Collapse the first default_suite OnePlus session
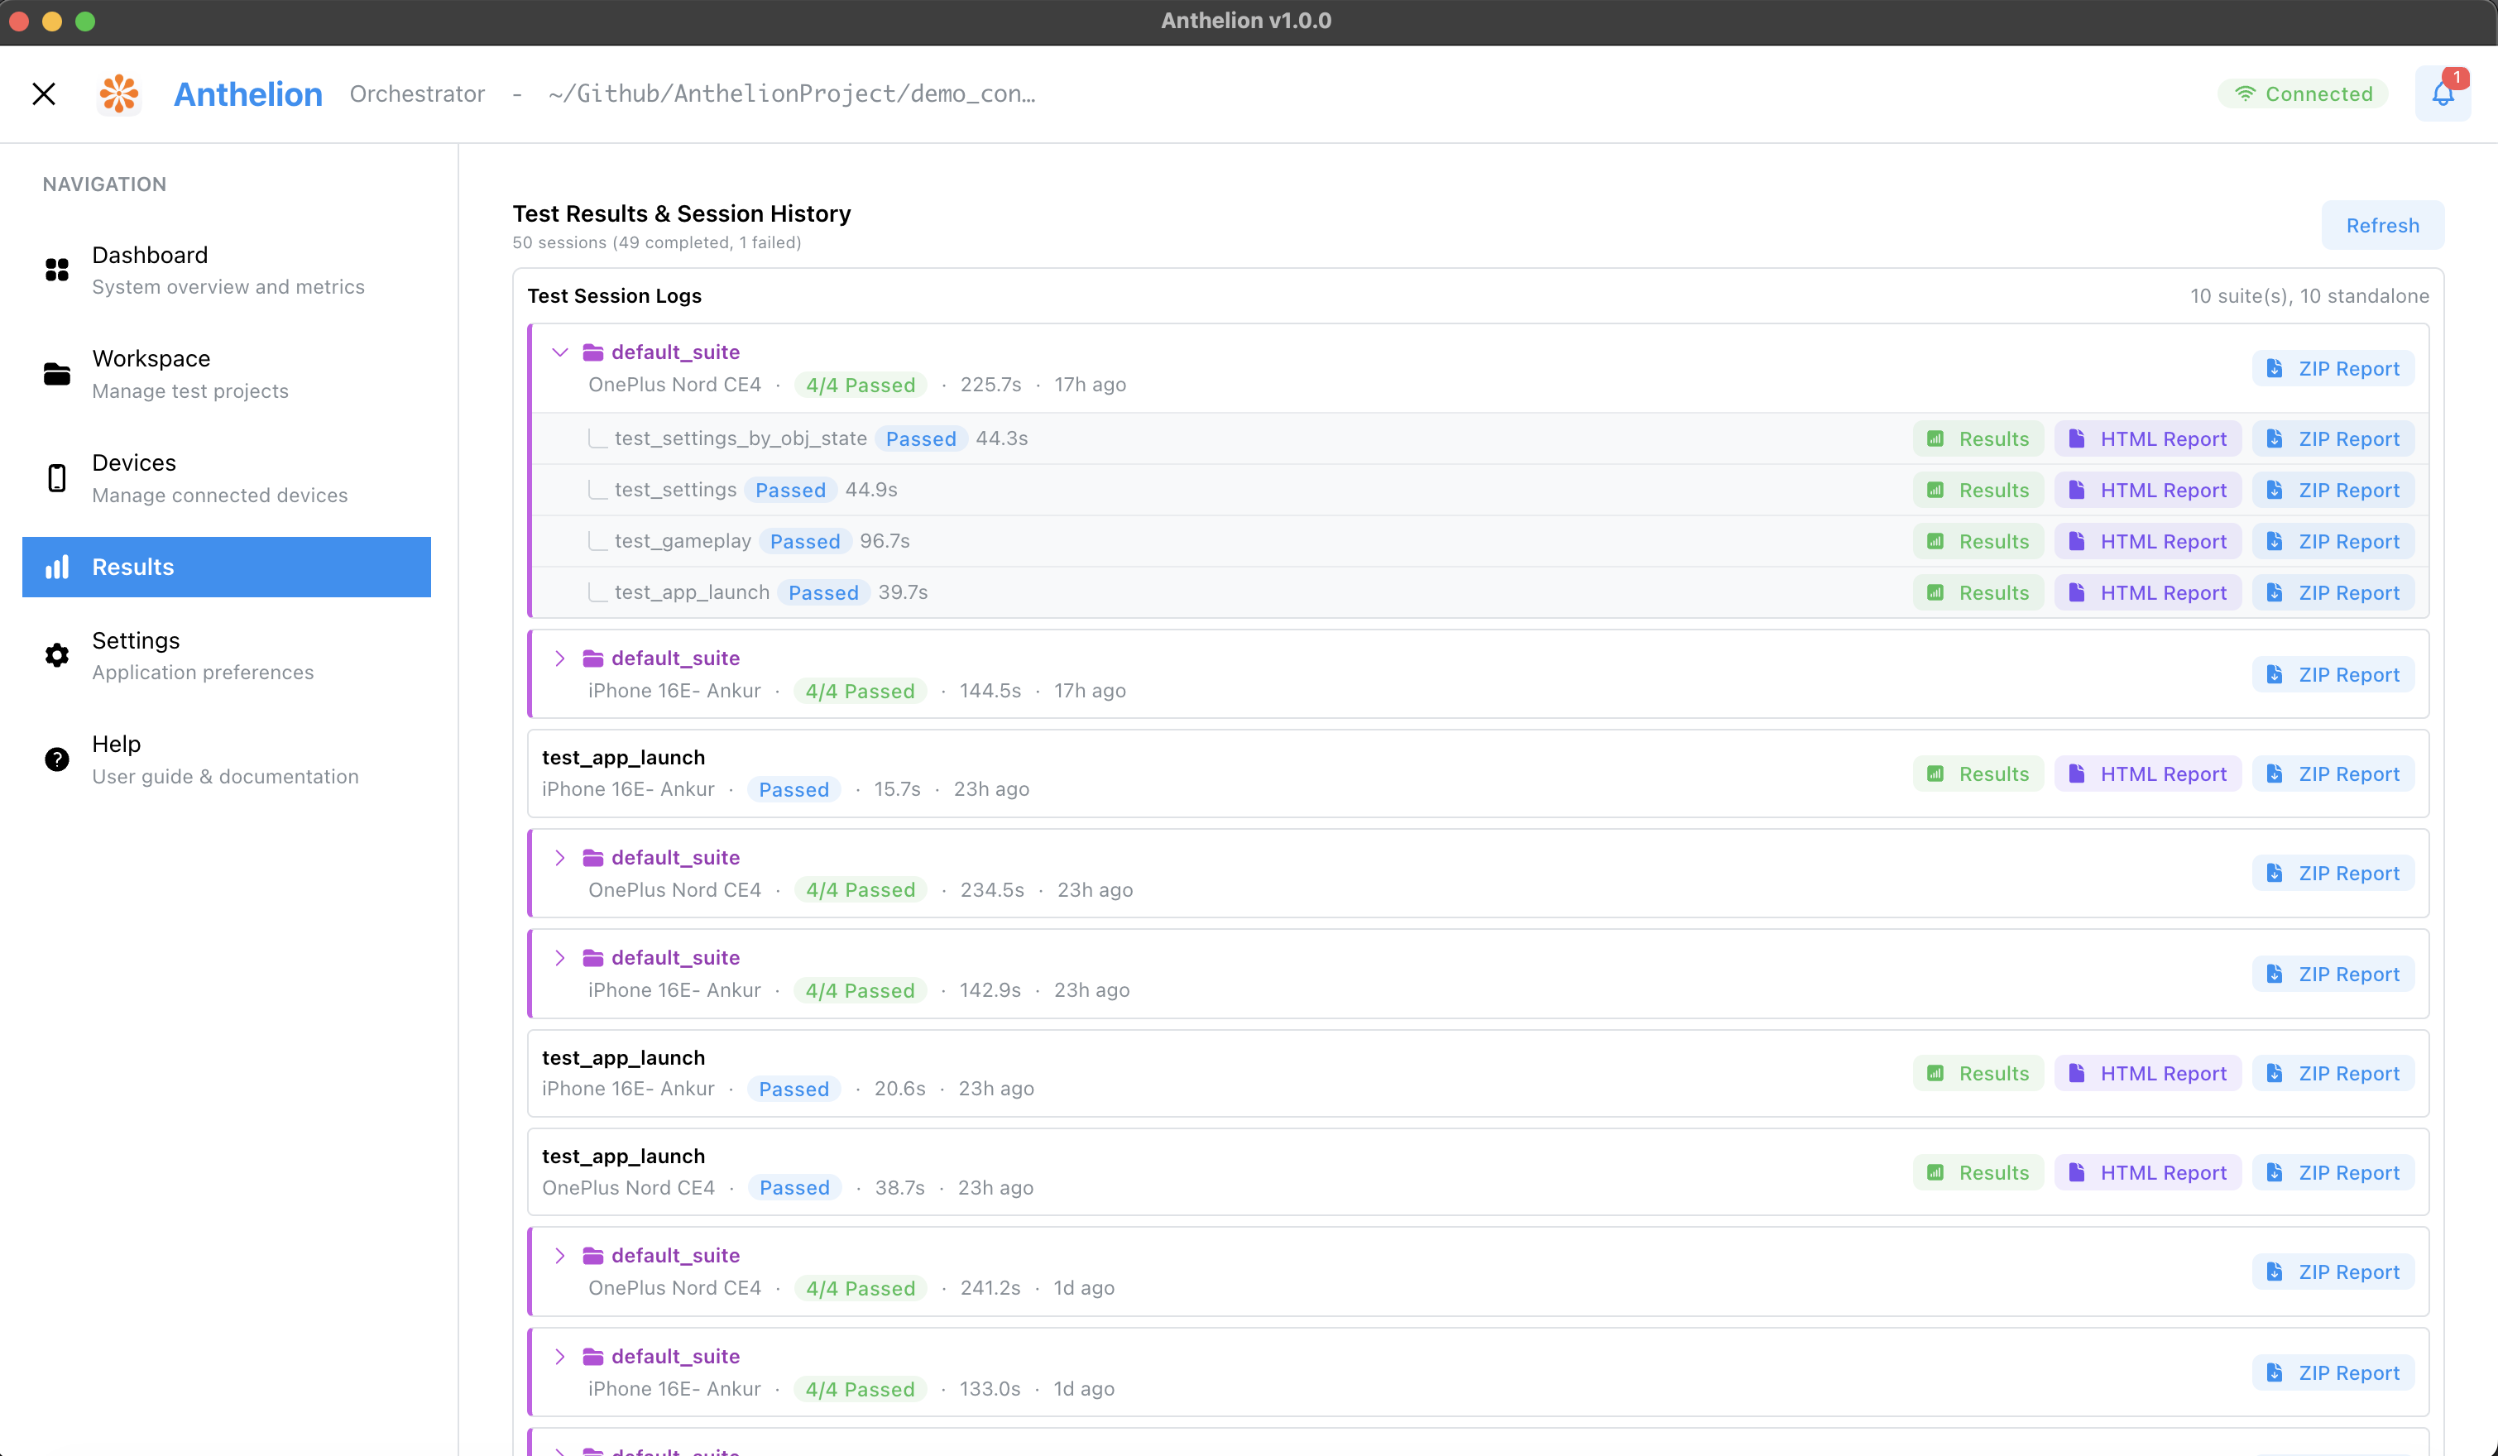 (560, 352)
